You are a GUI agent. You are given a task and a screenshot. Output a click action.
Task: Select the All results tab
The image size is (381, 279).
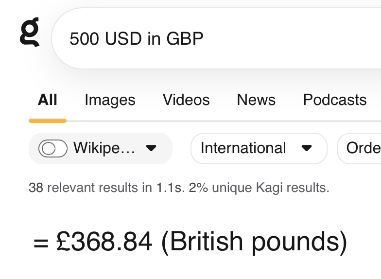48,100
